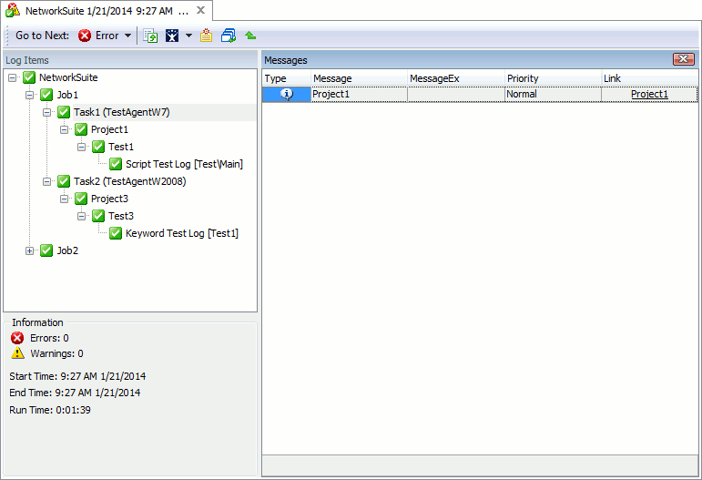702x480 pixels.
Task: Collapse the Project3 tree node
Action: [x=64, y=199]
